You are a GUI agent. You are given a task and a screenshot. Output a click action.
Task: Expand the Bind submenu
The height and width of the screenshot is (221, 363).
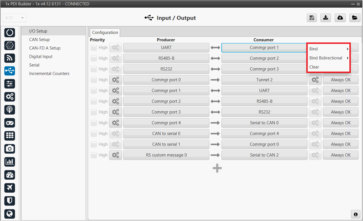pos(328,49)
